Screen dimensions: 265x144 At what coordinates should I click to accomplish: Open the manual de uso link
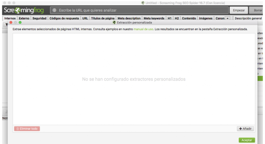point(143,29)
